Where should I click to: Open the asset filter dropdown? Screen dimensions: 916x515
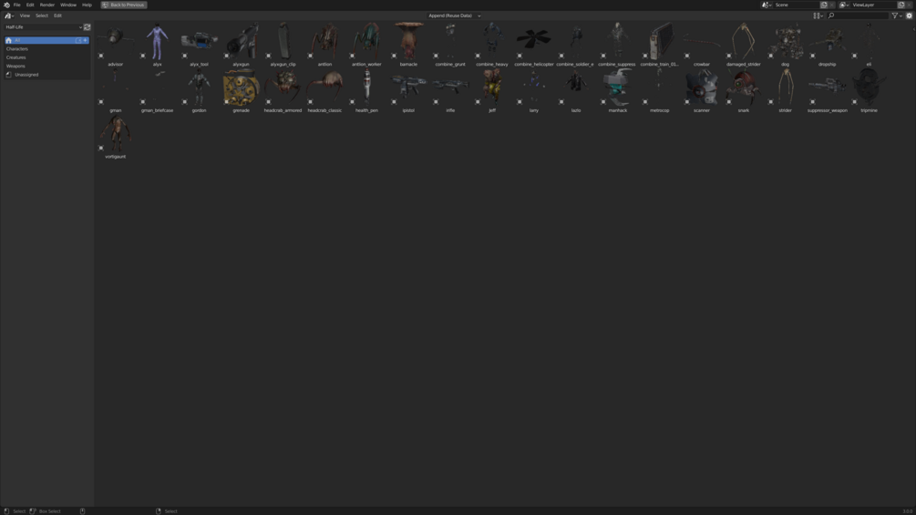897,15
